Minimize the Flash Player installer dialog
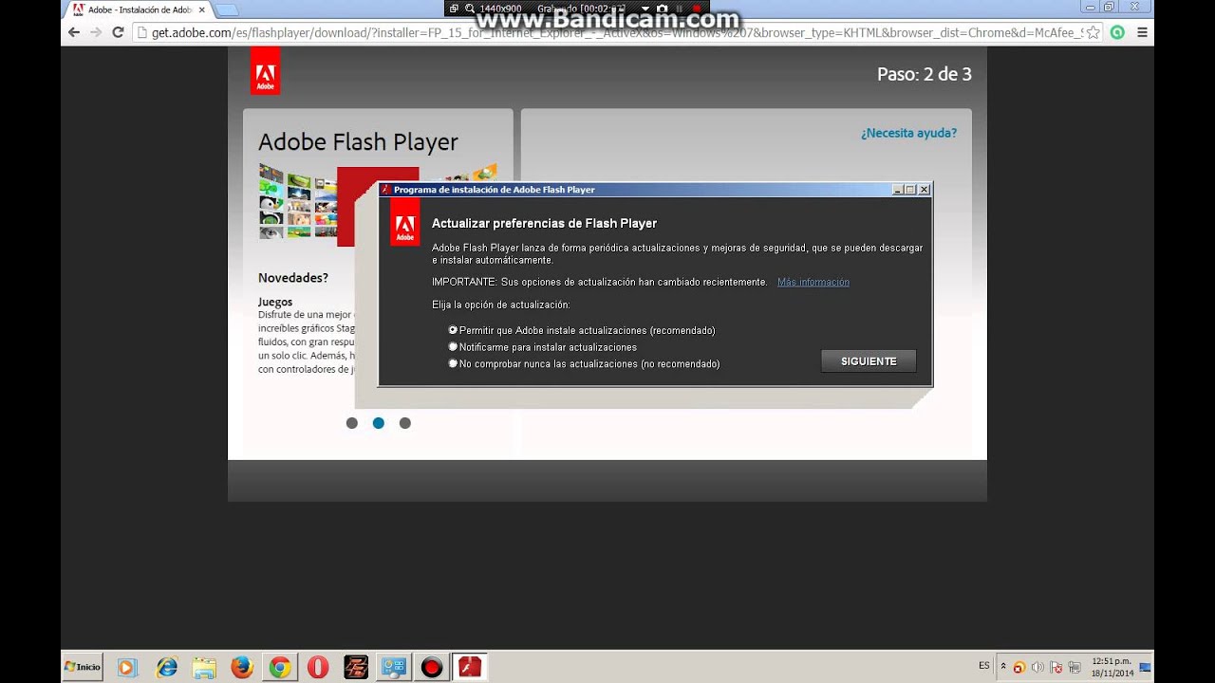The height and width of the screenshot is (683, 1215). coord(898,190)
